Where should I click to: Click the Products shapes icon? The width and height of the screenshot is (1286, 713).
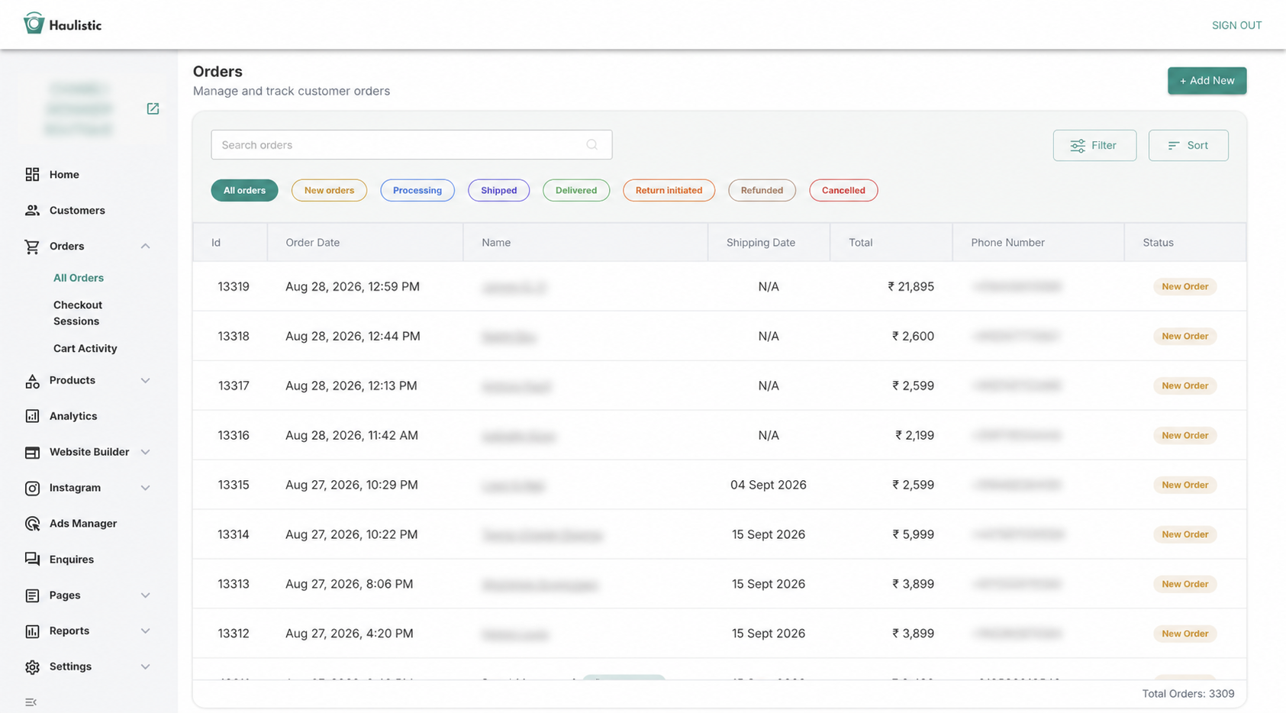tap(32, 381)
